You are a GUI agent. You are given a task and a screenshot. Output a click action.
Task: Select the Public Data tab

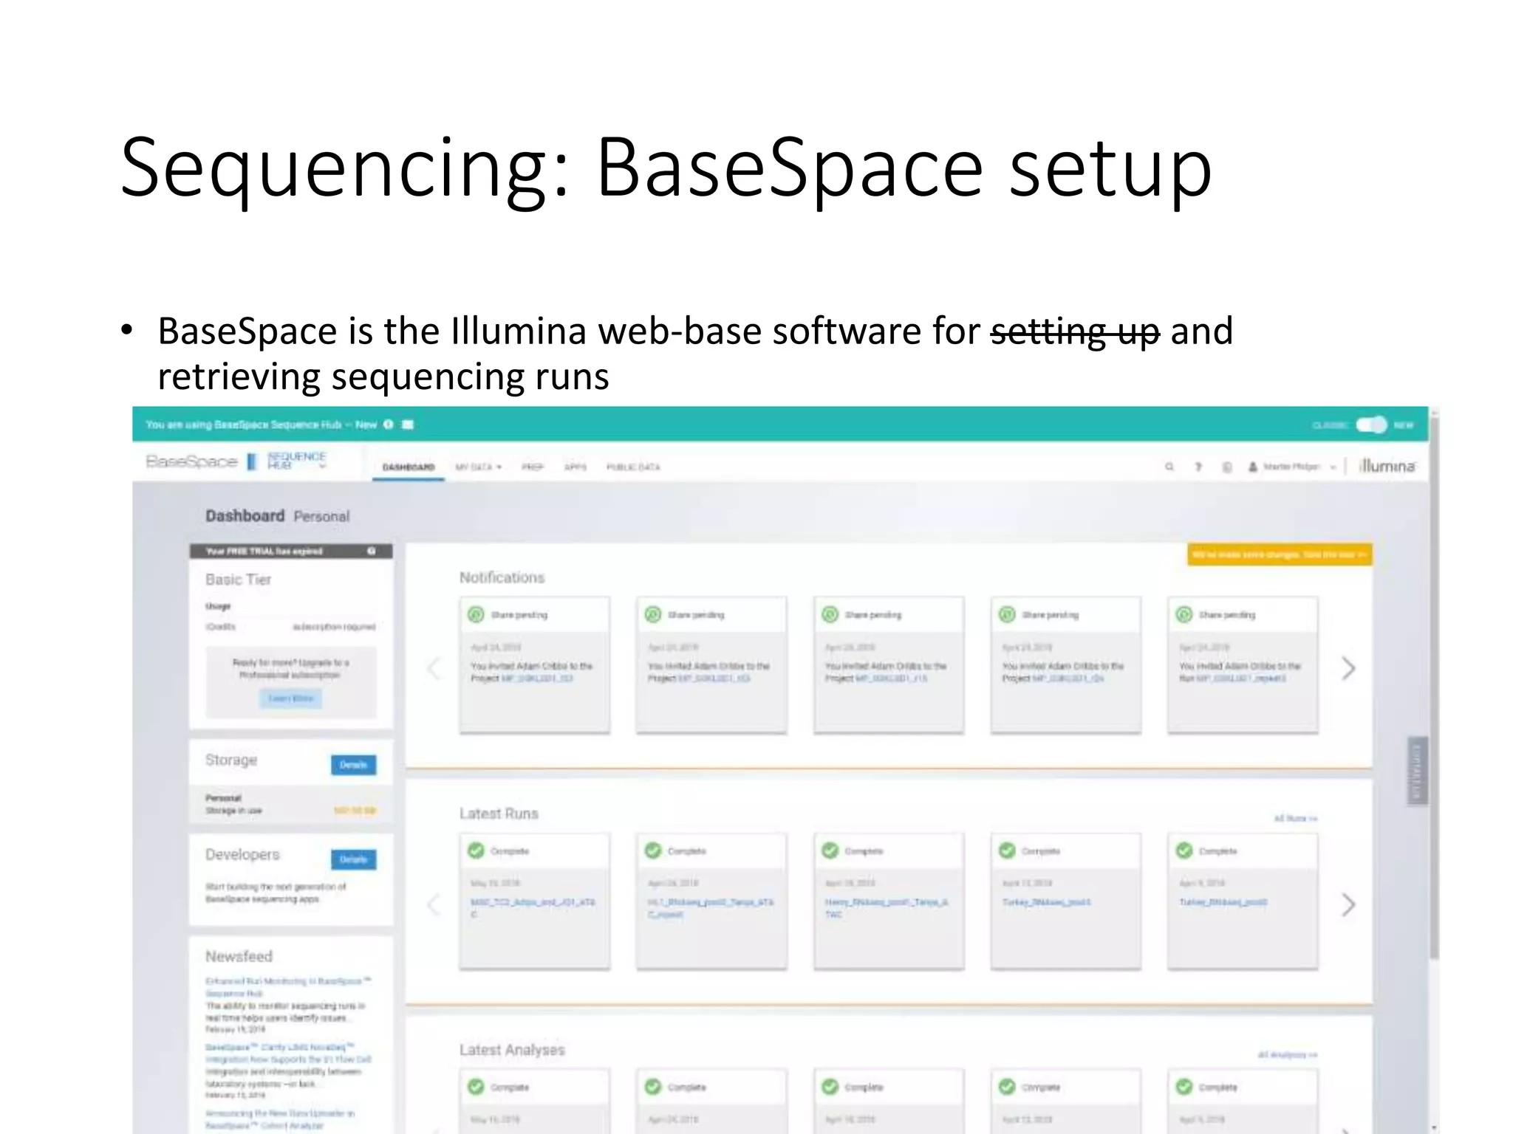(633, 467)
